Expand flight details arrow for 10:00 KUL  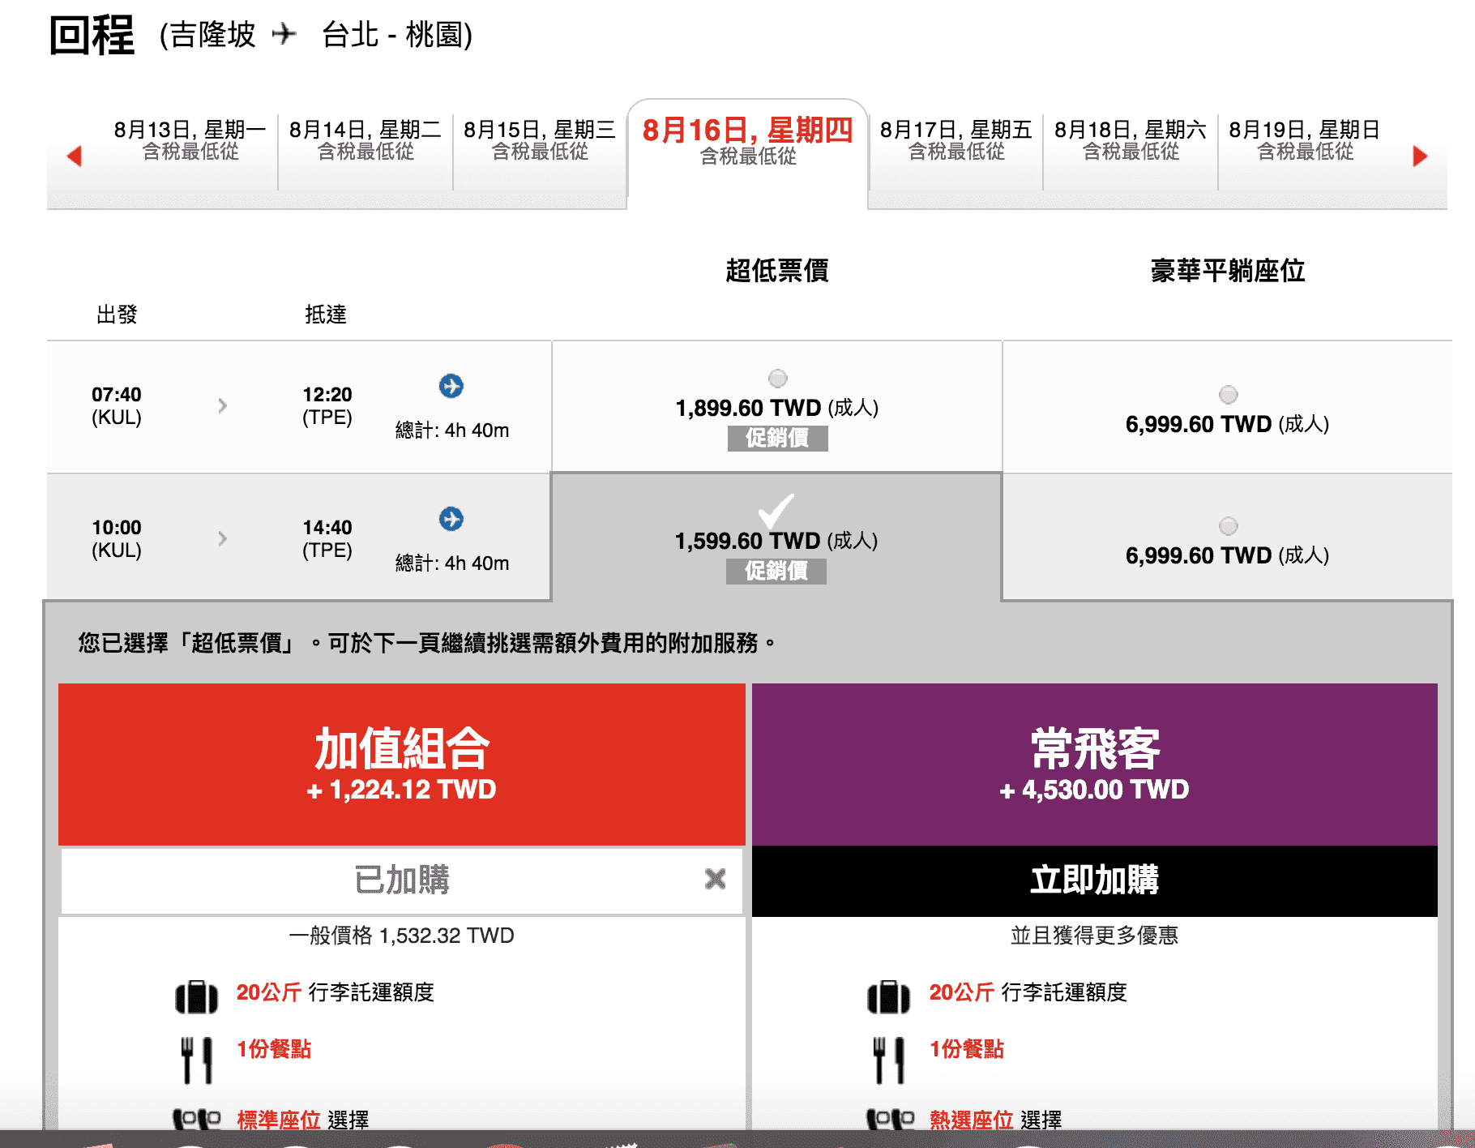(x=223, y=538)
